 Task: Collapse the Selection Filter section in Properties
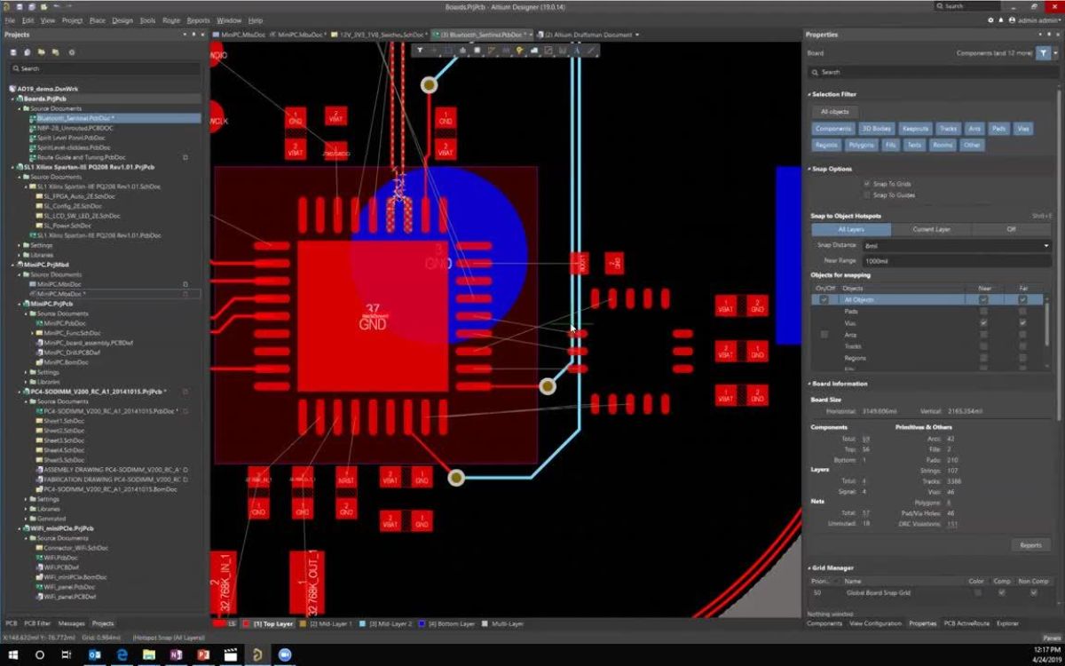pos(809,93)
